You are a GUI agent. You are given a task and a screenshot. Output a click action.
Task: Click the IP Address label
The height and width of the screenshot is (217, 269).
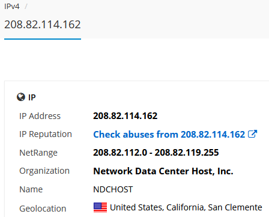pos(40,116)
